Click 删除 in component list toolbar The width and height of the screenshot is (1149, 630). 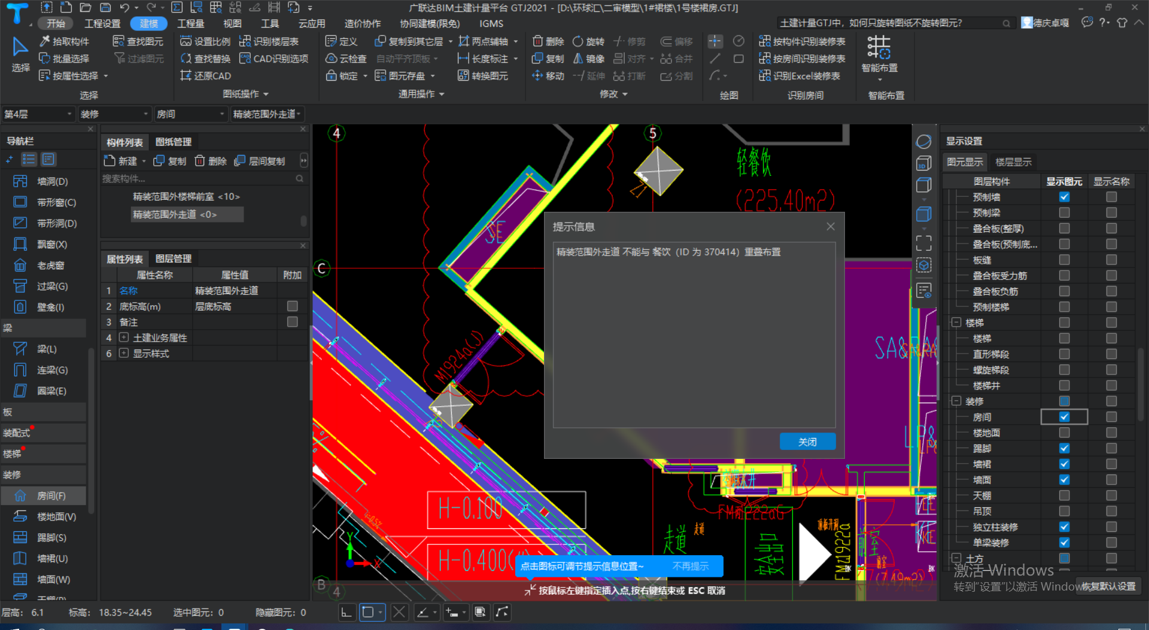pos(211,161)
